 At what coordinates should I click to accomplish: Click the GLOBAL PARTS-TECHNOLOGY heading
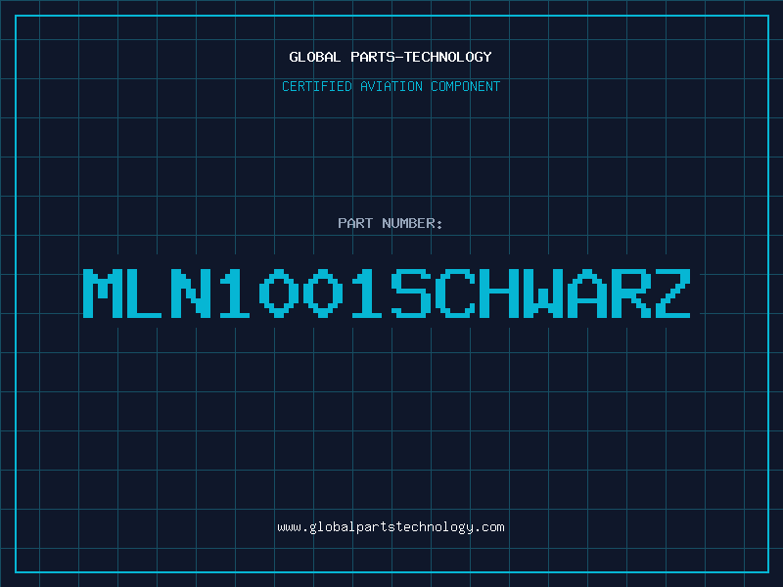(391, 57)
